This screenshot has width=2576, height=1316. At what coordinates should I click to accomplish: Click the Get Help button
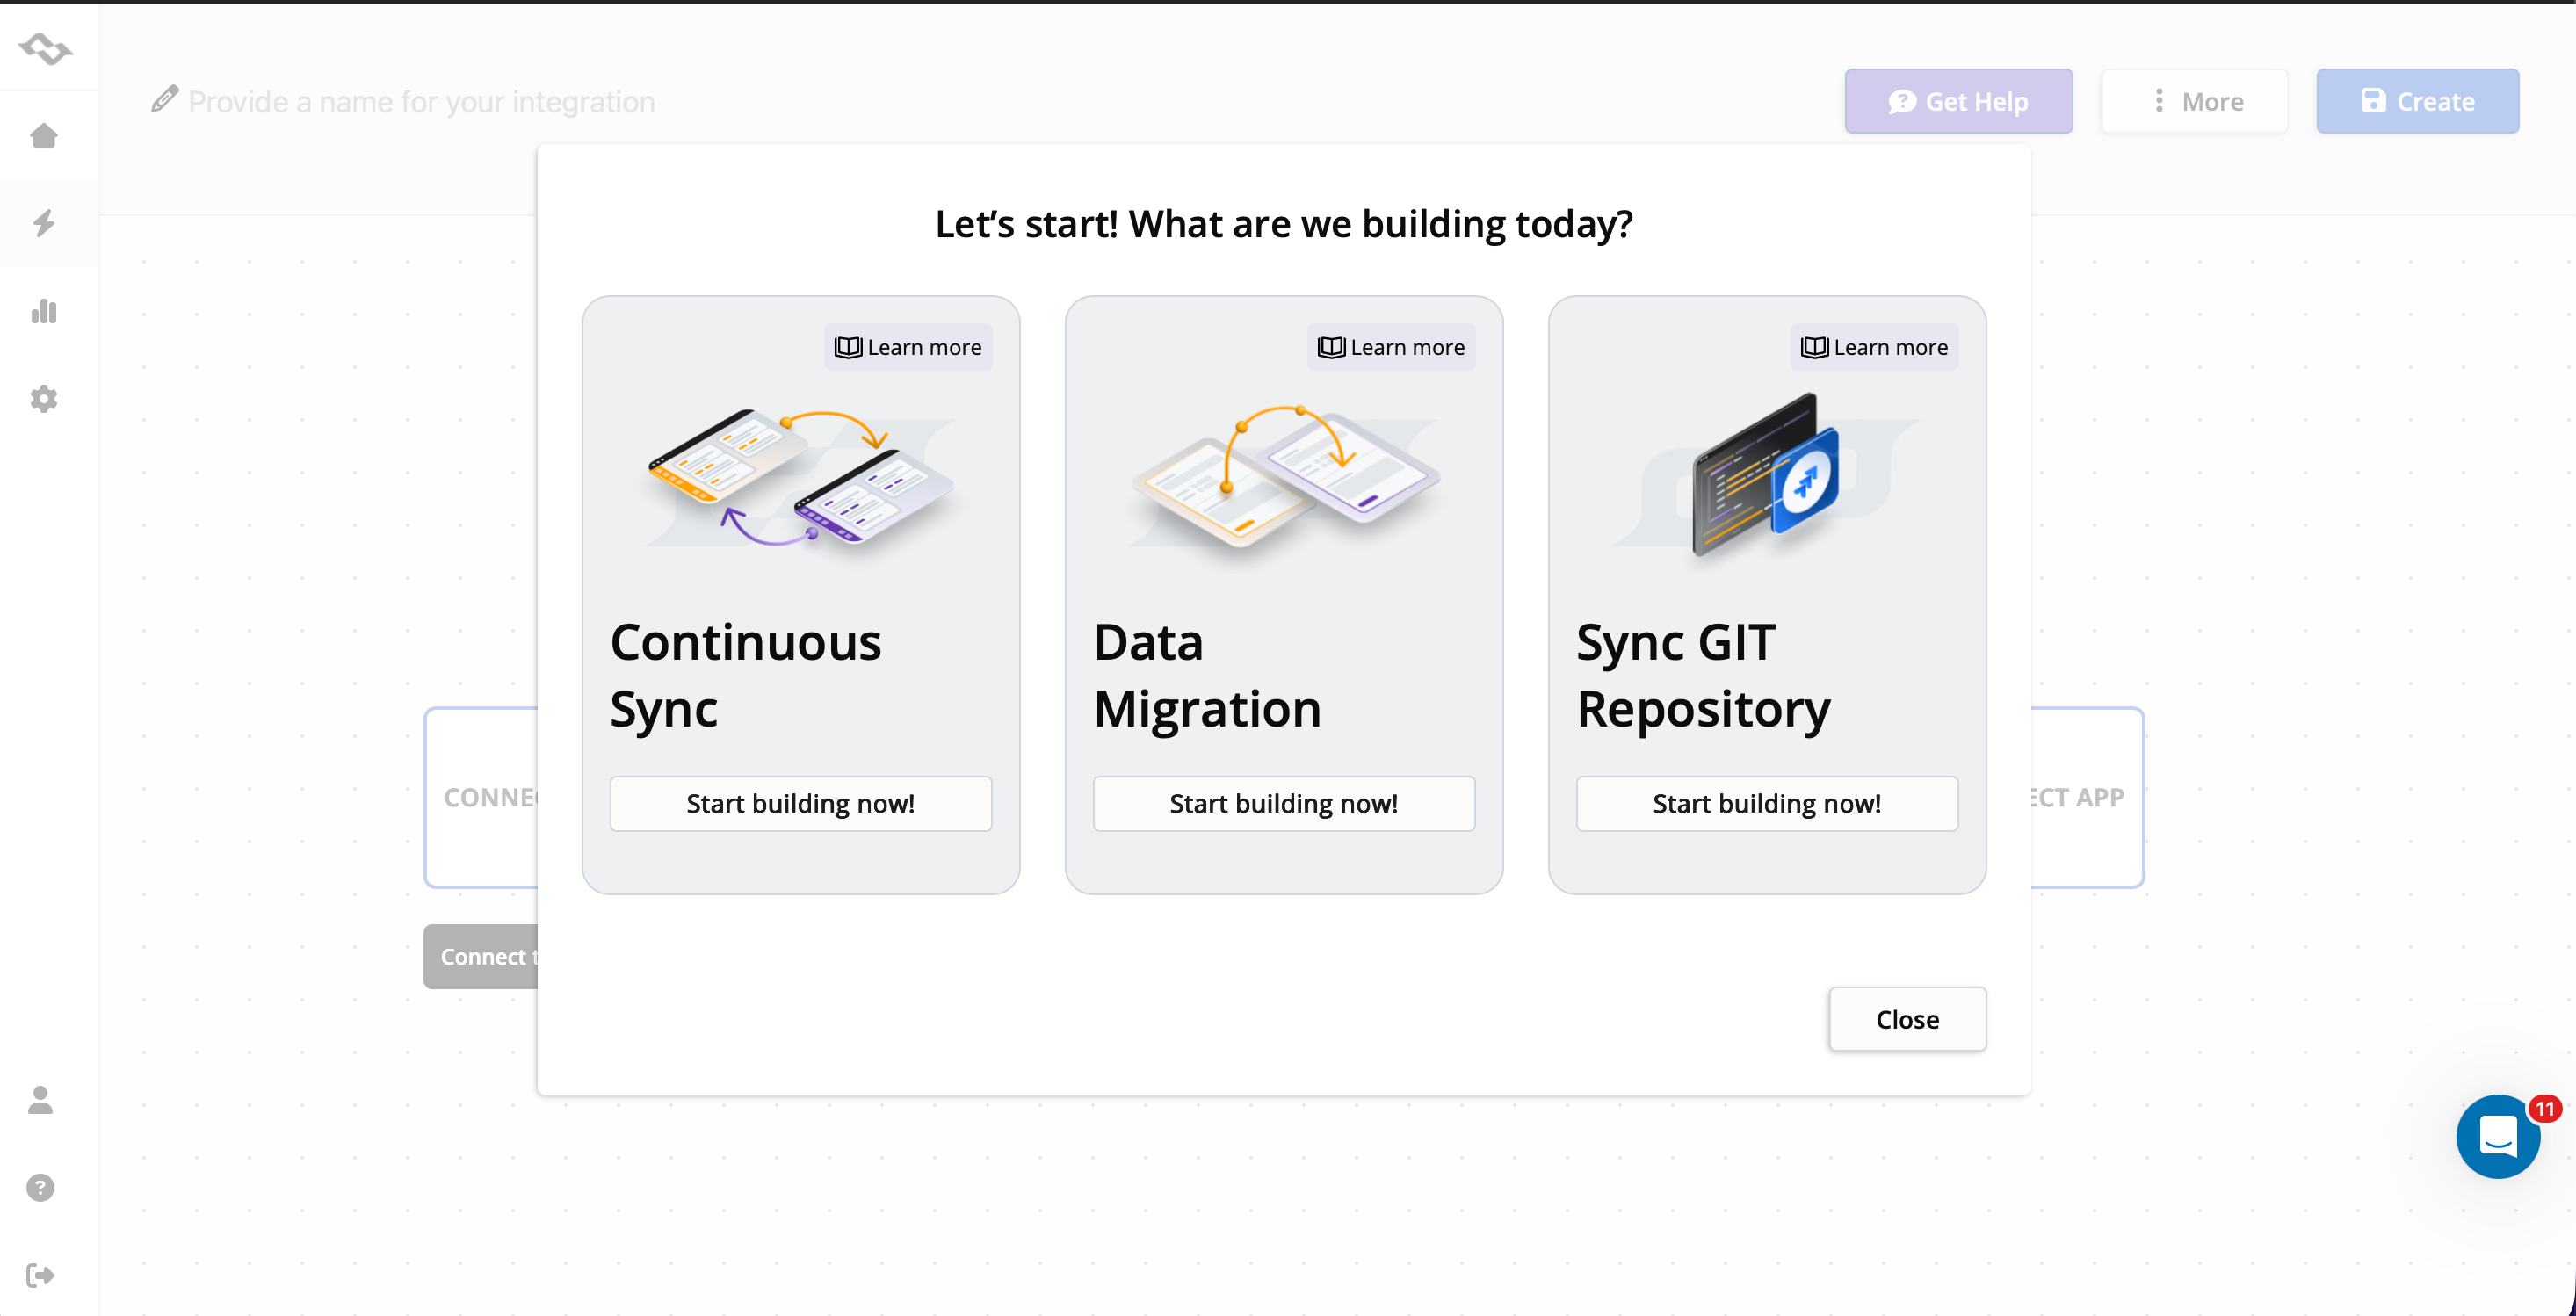tap(1958, 101)
